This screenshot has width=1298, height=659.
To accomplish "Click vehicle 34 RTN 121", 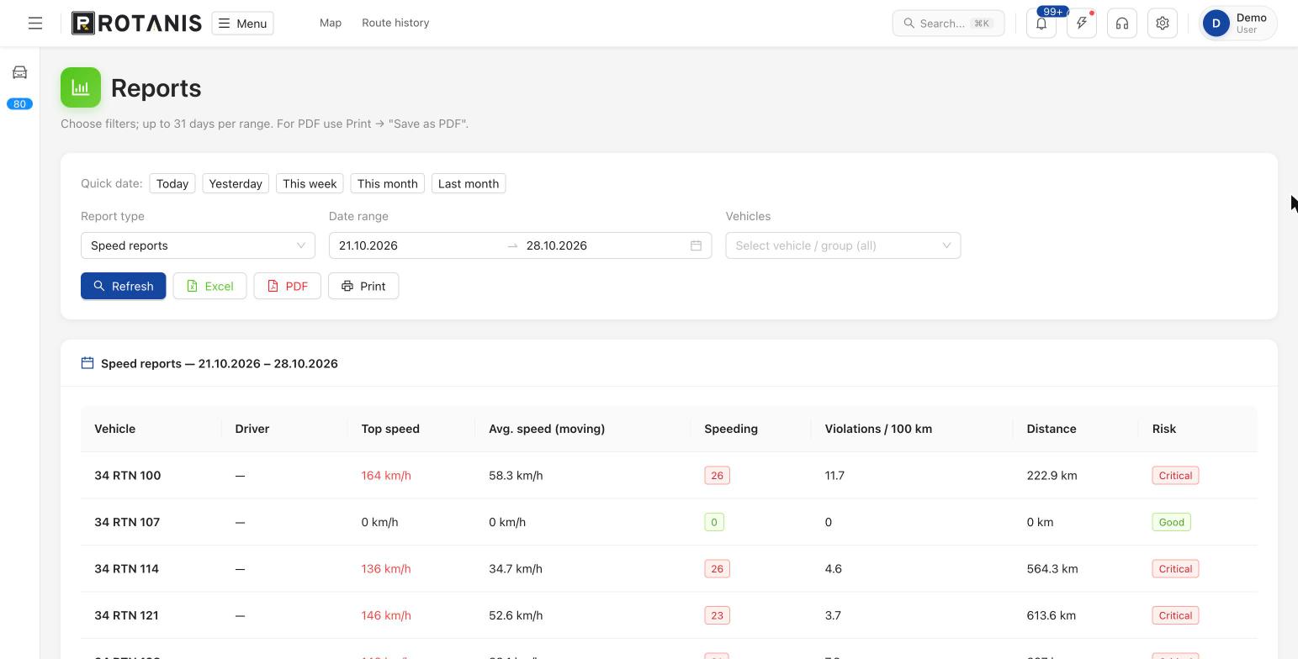I will (x=126, y=615).
